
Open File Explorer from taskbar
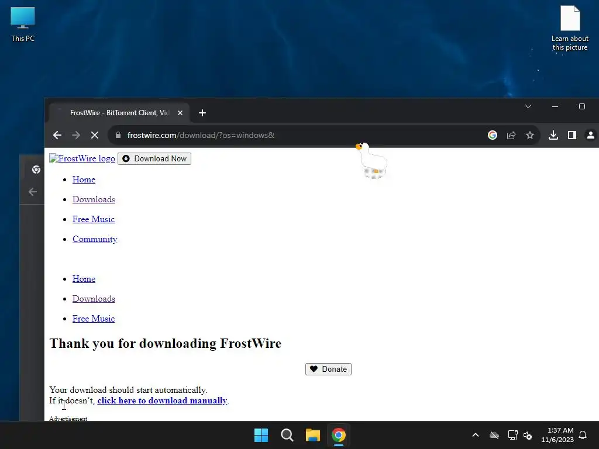click(x=313, y=435)
